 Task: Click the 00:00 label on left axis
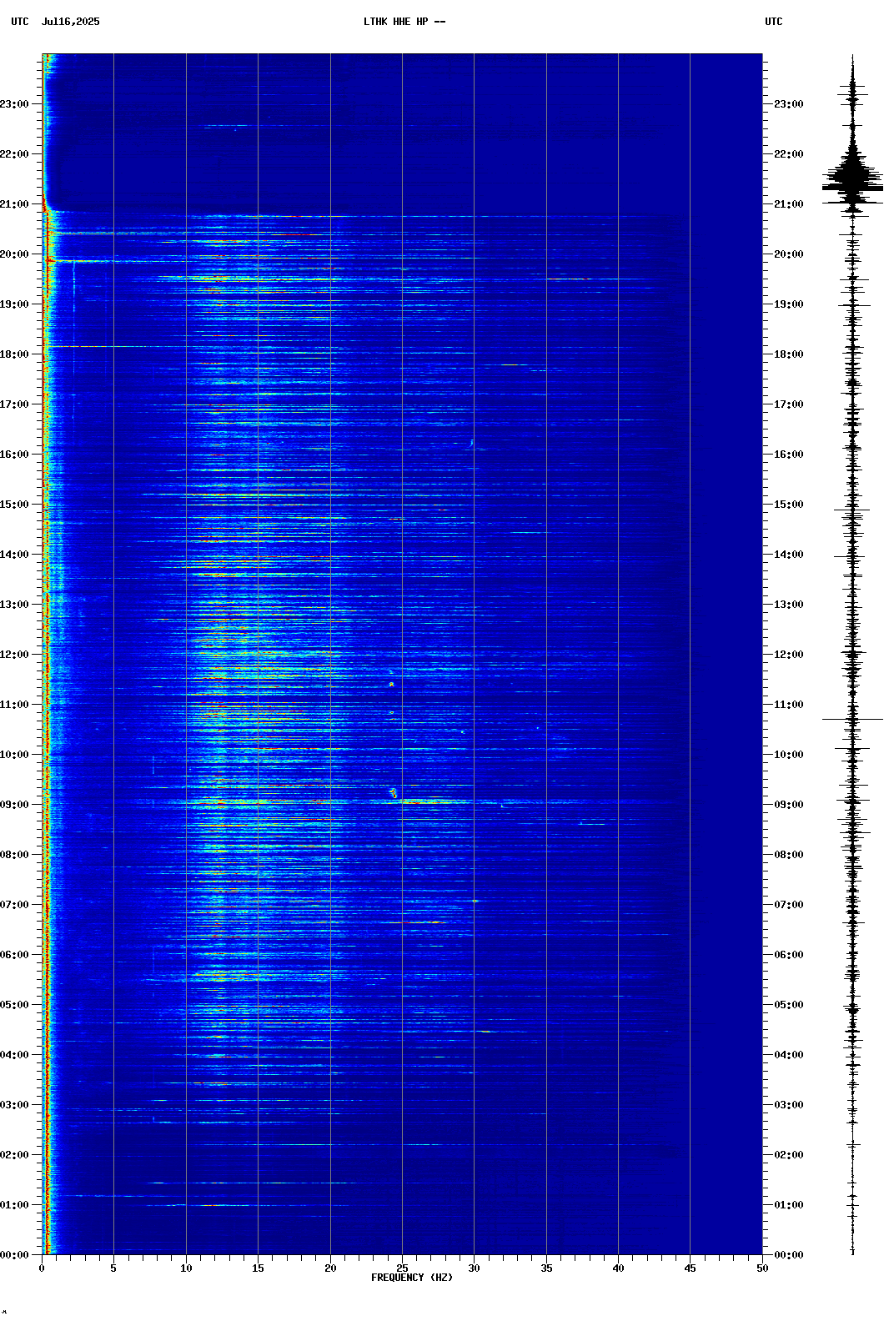[14, 1255]
